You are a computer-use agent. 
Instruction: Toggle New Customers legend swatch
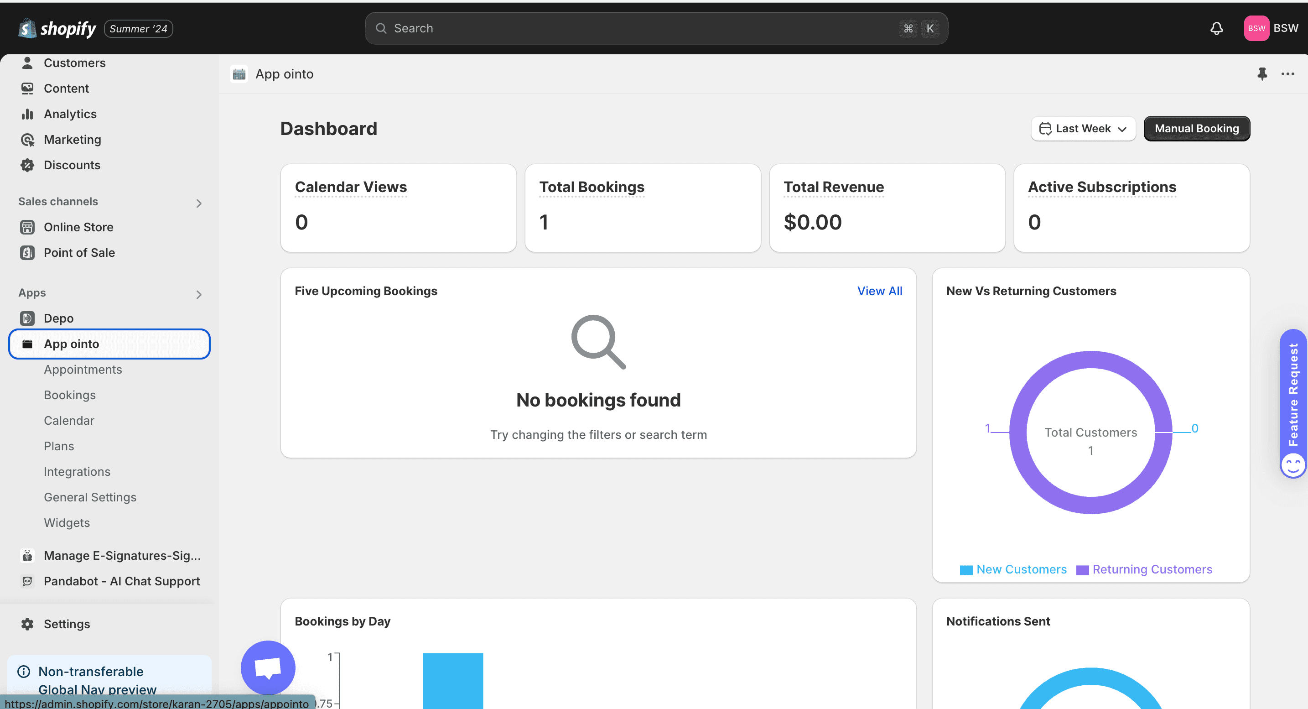pos(966,570)
